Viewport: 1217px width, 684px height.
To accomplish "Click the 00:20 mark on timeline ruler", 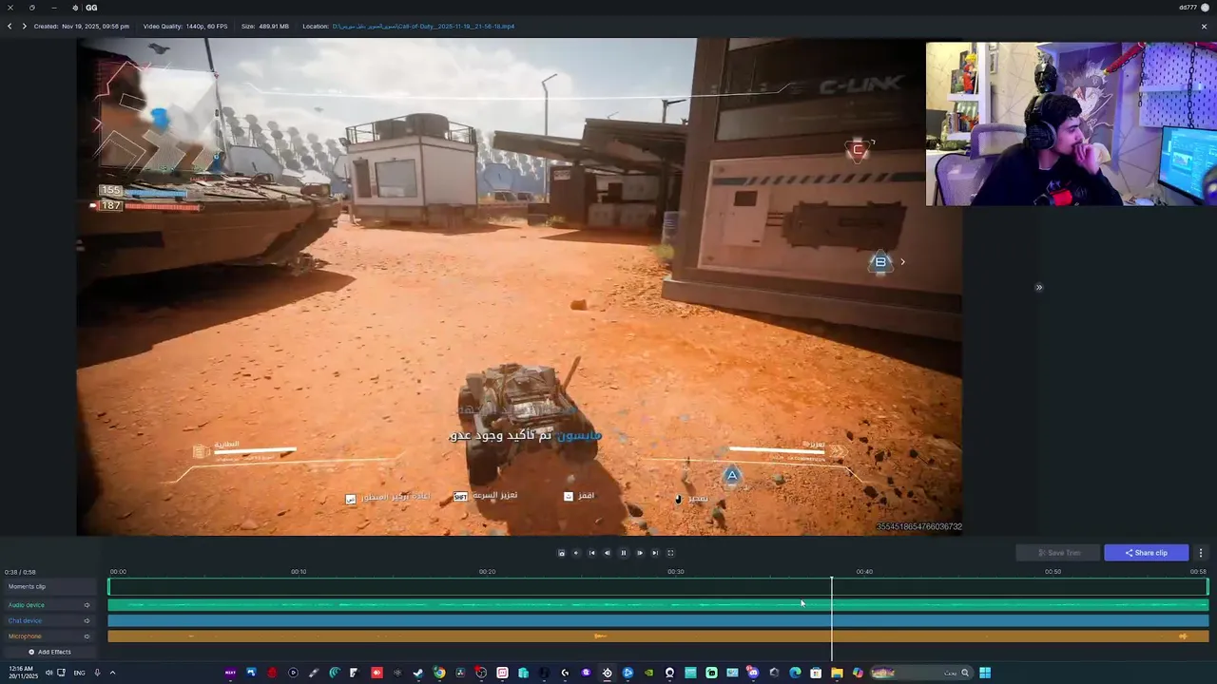I will tap(487, 572).
